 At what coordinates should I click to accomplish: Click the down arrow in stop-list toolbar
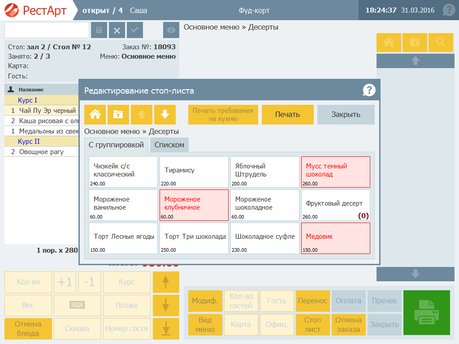click(165, 114)
